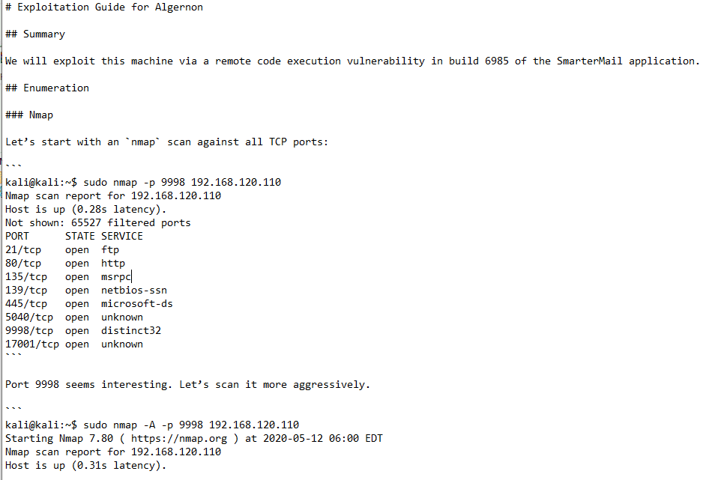Image resolution: width=715 pixels, height=480 pixels.
Task: Click the 80/tcp http row
Action: (64, 264)
